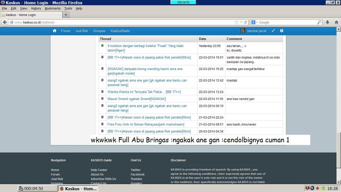Click the sambal.pecel user avatar
This screenshot has height=192, width=341.
click(243, 31)
